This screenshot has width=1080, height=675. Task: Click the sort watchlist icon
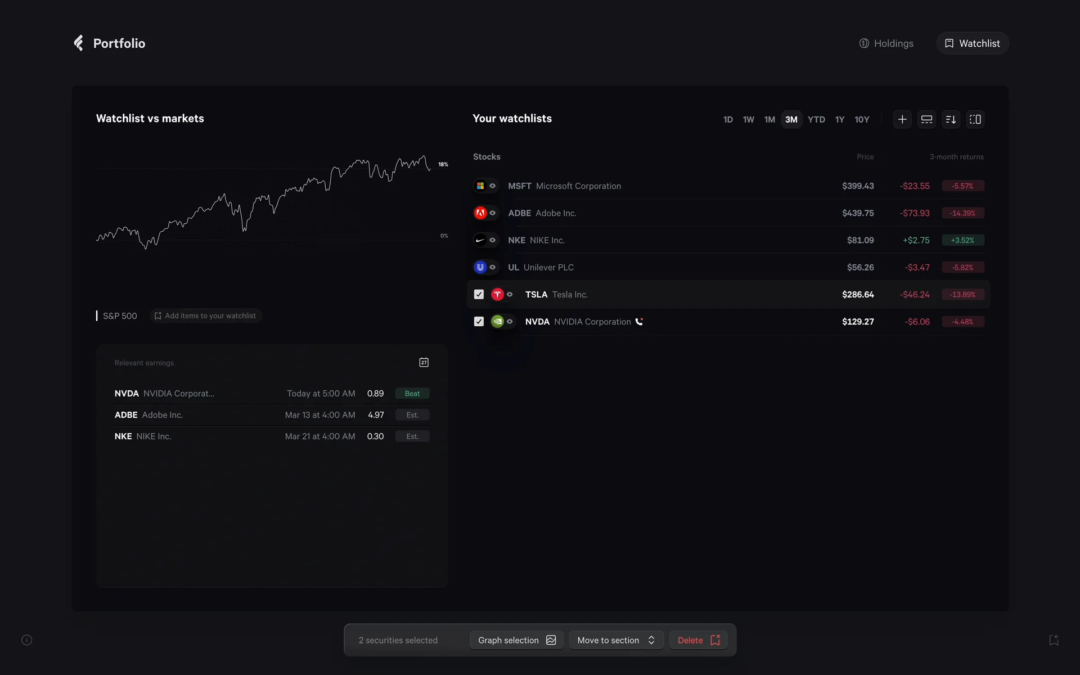[951, 119]
